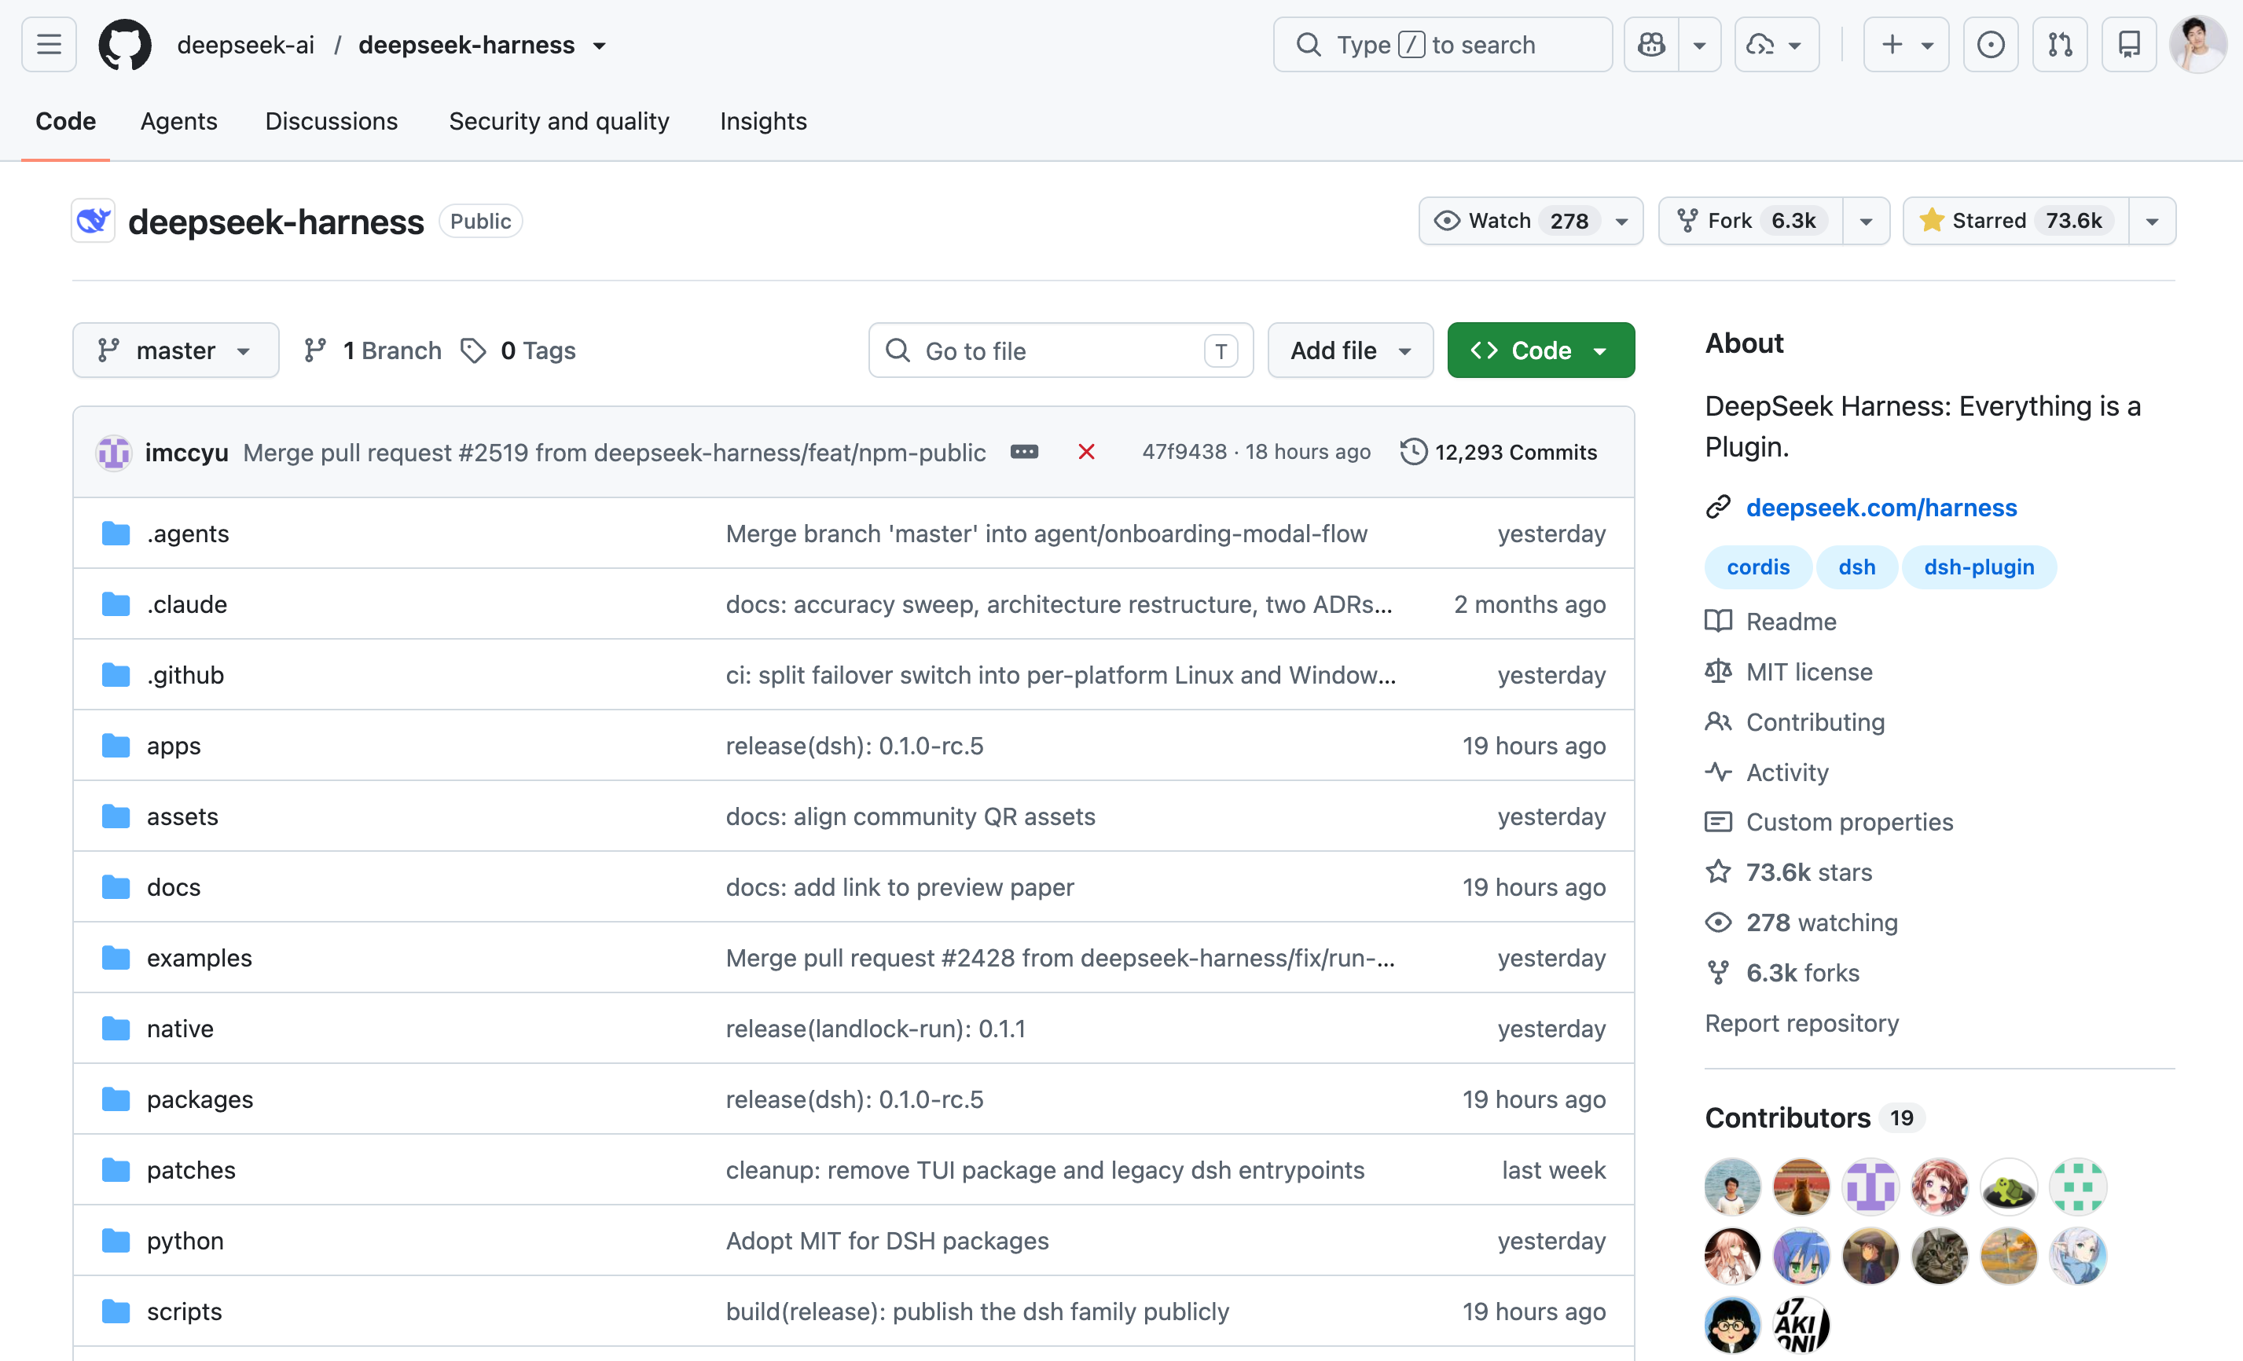View the 12,293 Commits history
2243x1361 pixels.
[x=1499, y=452]
